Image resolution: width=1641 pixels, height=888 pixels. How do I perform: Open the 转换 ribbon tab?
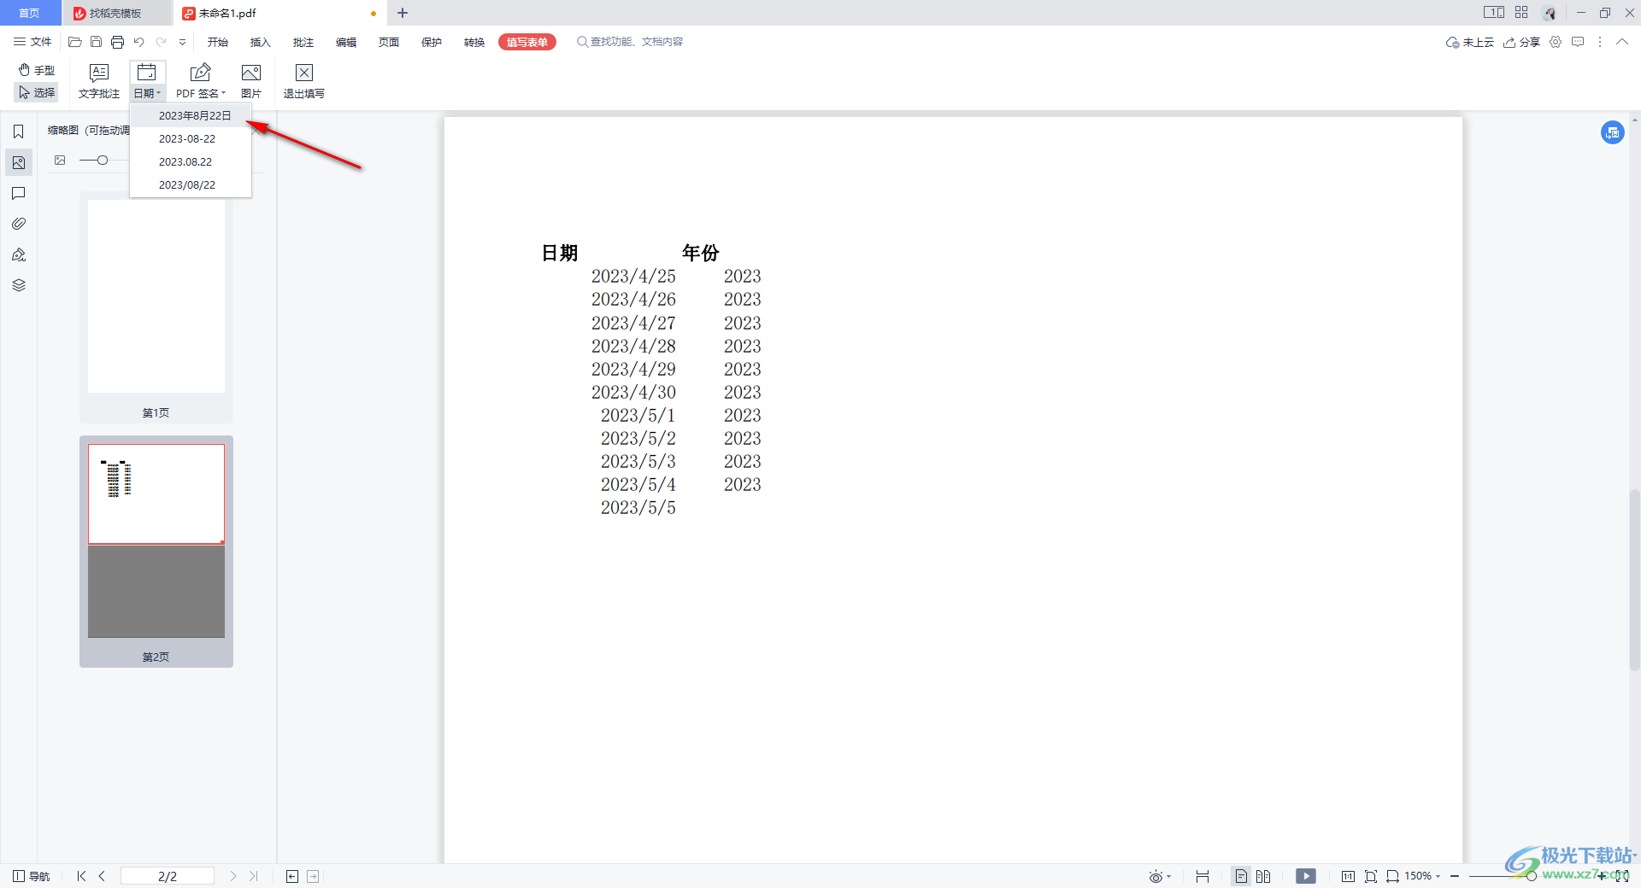pos(474,42)
